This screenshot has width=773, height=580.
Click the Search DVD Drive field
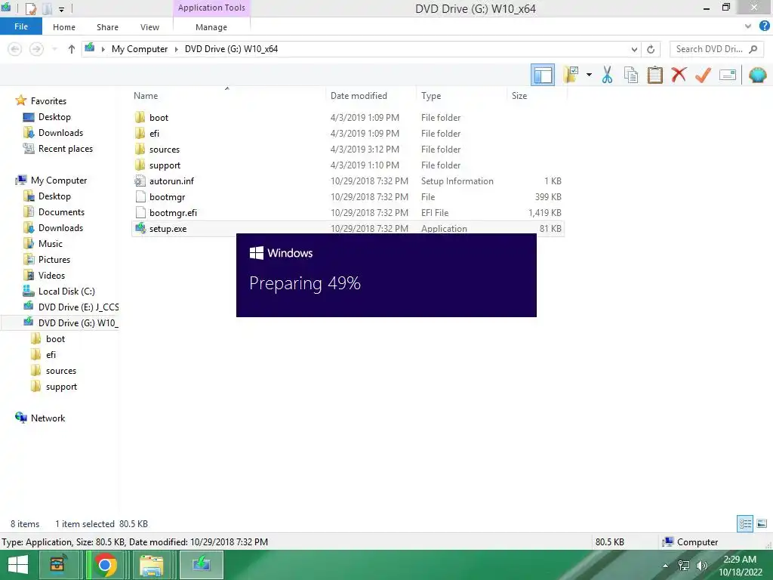click(716, 49)
